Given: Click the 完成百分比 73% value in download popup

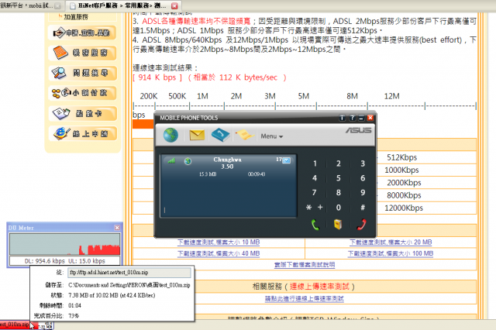Looking at the screenshot, I should 74,316.
